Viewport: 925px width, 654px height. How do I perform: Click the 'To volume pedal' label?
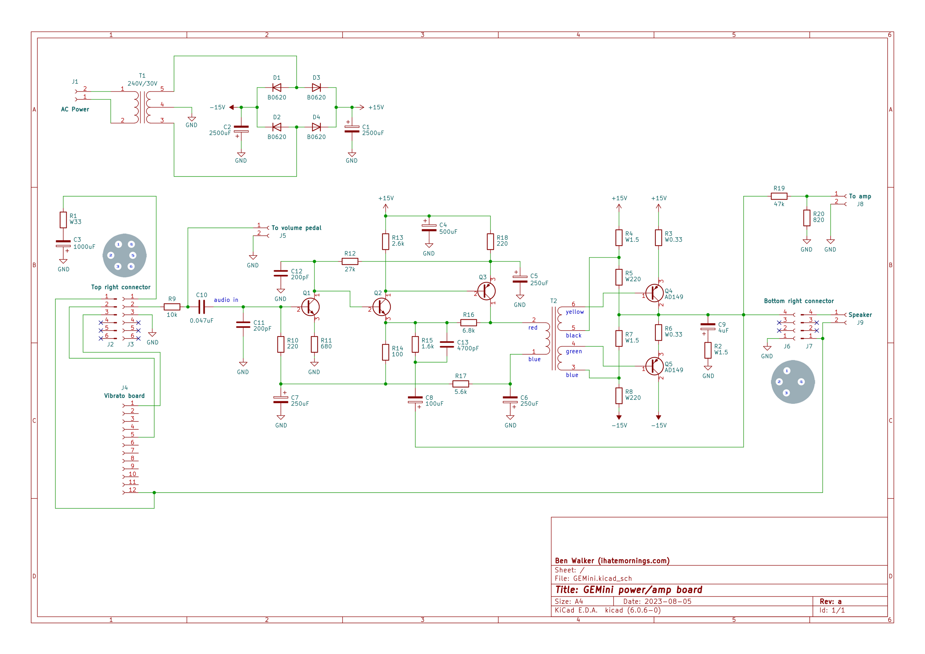[x=296, y=228]
